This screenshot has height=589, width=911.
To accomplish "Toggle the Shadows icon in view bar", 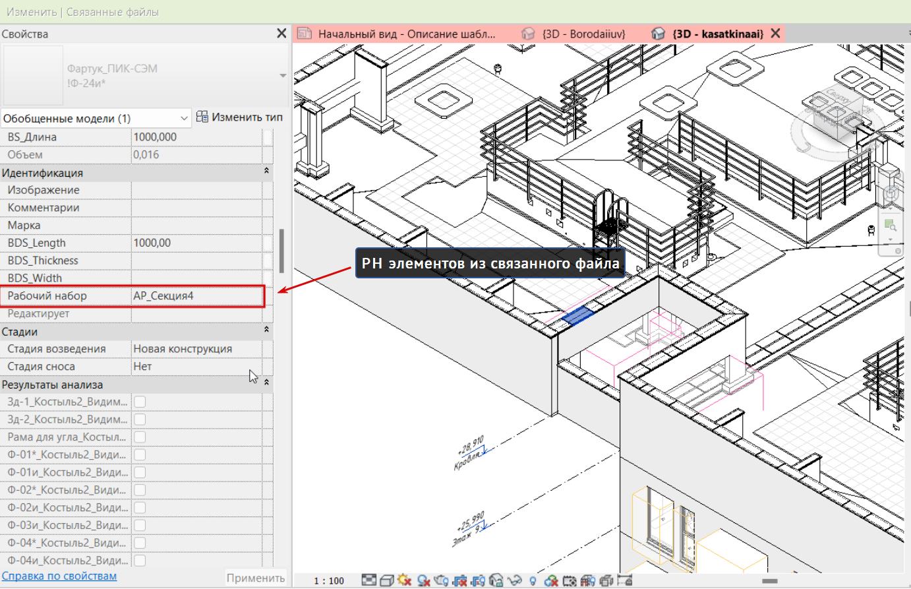I will [423, 580].
